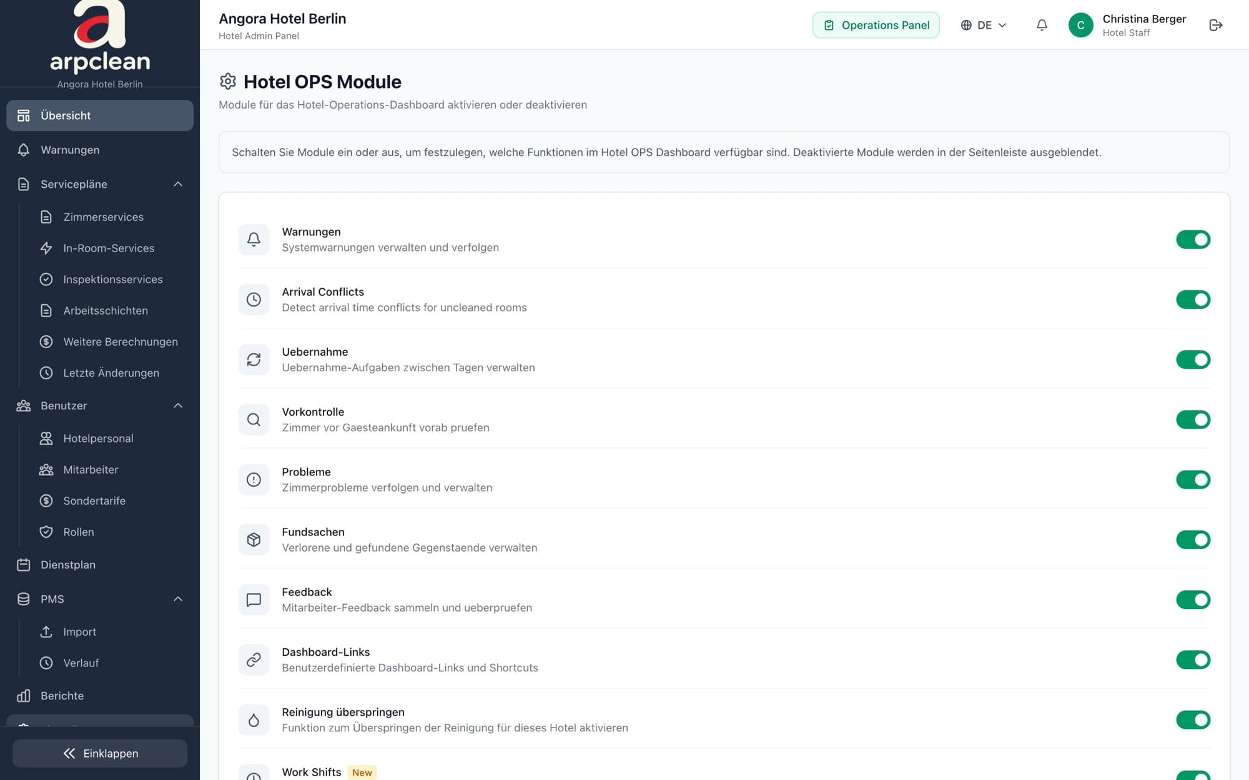Click the Feedback speech bubble icon
Image resolution: width=1249 pixels, height=780 pixels.
click(254, 600)
